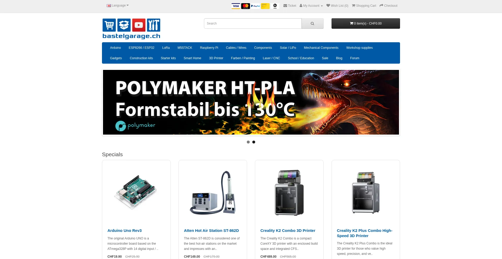Proceed to Checkout via the arrow link

coord(389,6)
